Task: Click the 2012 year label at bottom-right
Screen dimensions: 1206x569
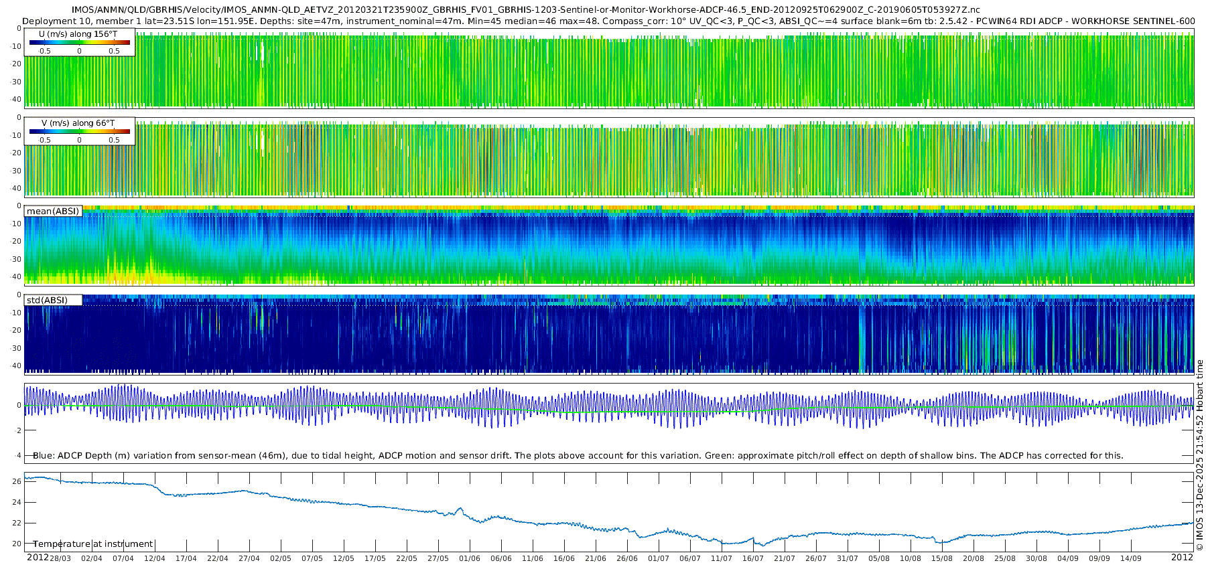Action: pyautogui.click(x=1182, y=558)
